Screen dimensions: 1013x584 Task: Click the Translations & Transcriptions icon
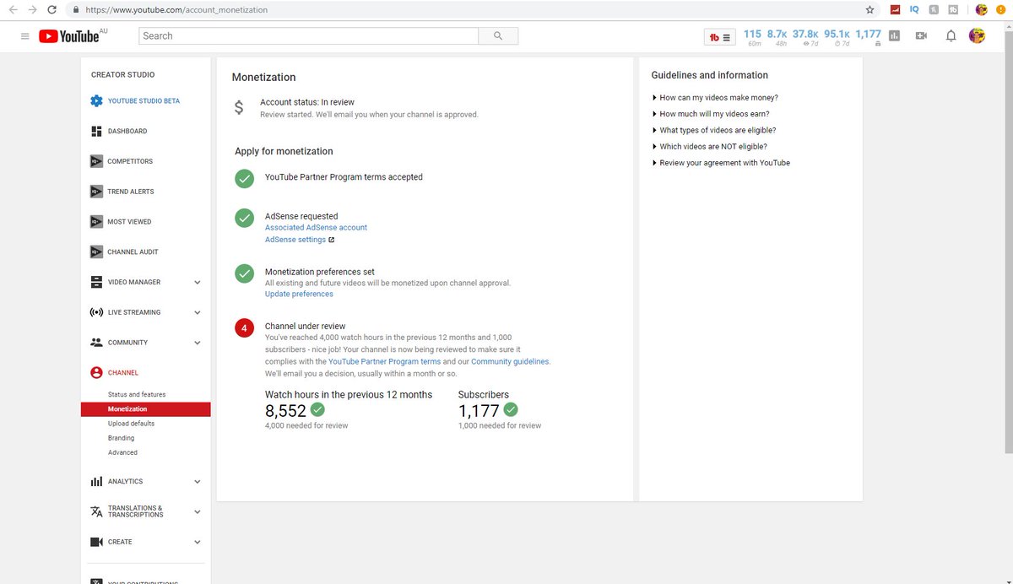(96, 511)
